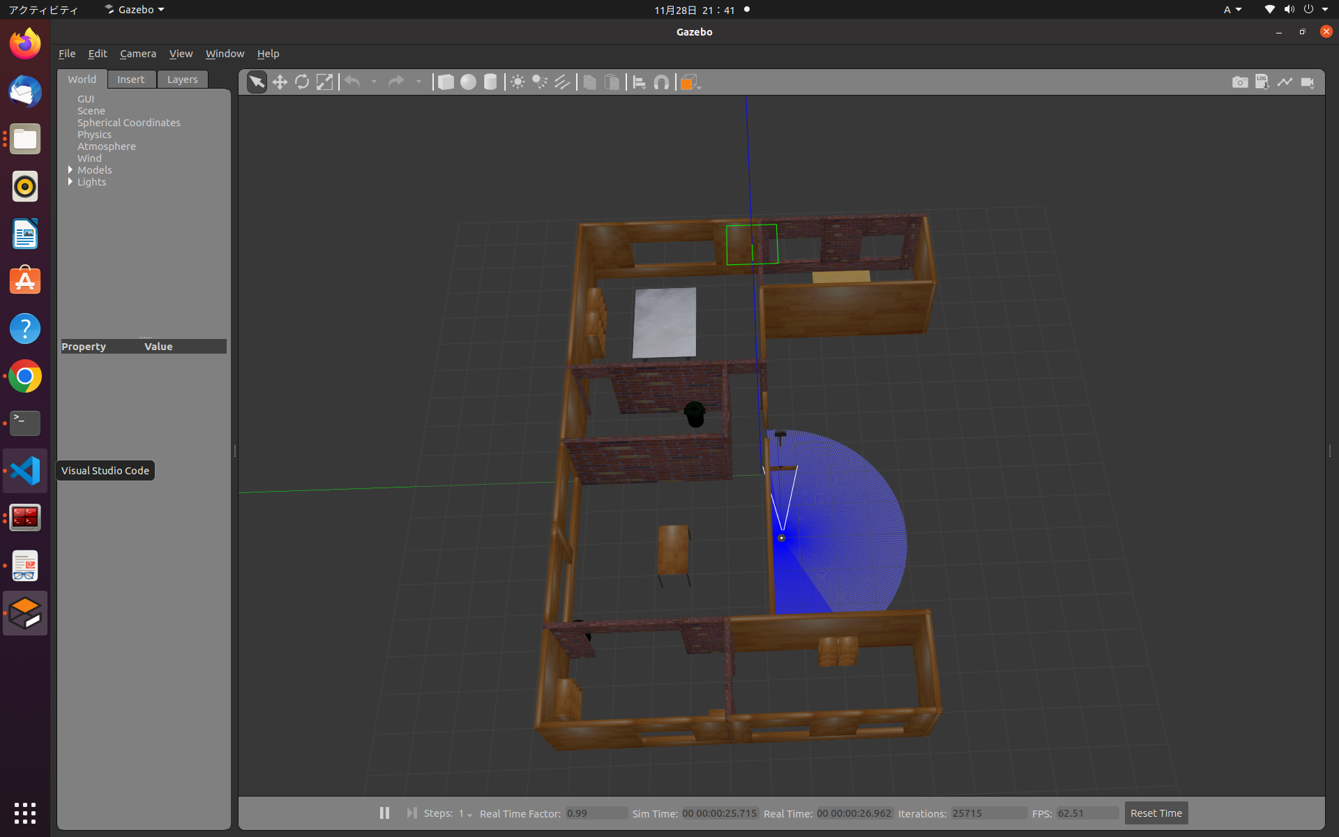Select Physics in world tree
This screenshot has height=837, width=1339.
click(x=94, y=135)
